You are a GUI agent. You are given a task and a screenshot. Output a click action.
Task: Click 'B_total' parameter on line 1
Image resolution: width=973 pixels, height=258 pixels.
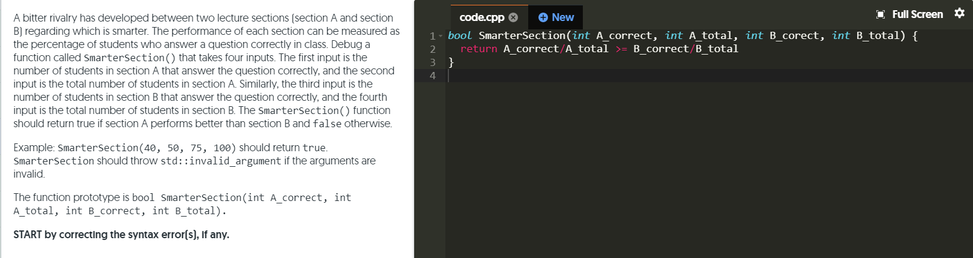click(878, 36)
